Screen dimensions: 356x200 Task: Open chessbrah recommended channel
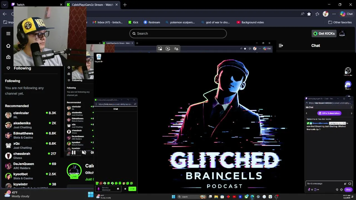[x=31, y=156]
